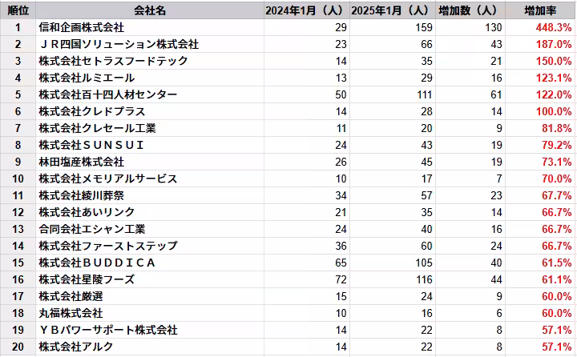Click the 株式会社ＳＵＮＳＵＩ company cell
The width and height of the screenshot is (577, 357).
(150, 145)
